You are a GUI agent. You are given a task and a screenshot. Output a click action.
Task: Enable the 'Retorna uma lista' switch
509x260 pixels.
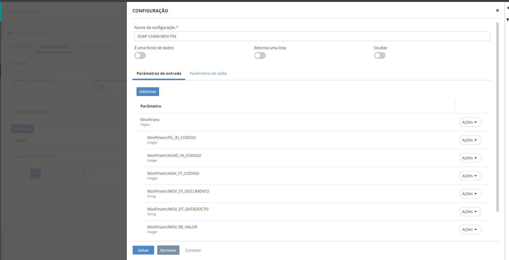(260, 56)
